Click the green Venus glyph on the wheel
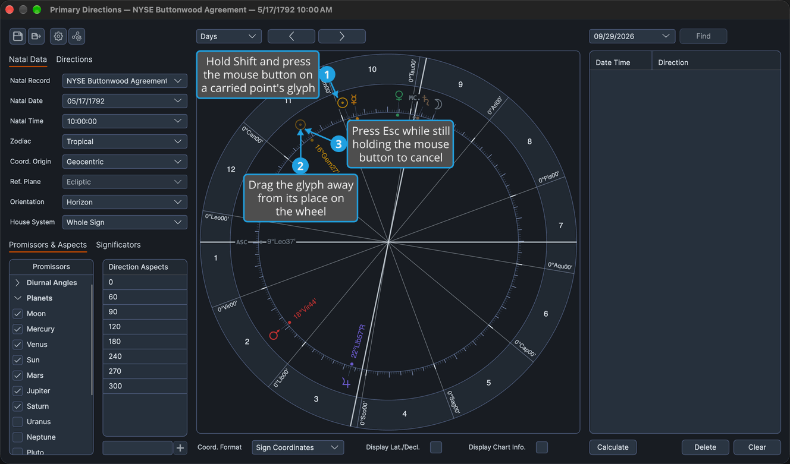790x464 pixels. pyautogui.click(x=399, y=96)
